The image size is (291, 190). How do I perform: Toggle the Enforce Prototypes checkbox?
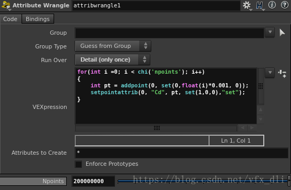(78, 164)
